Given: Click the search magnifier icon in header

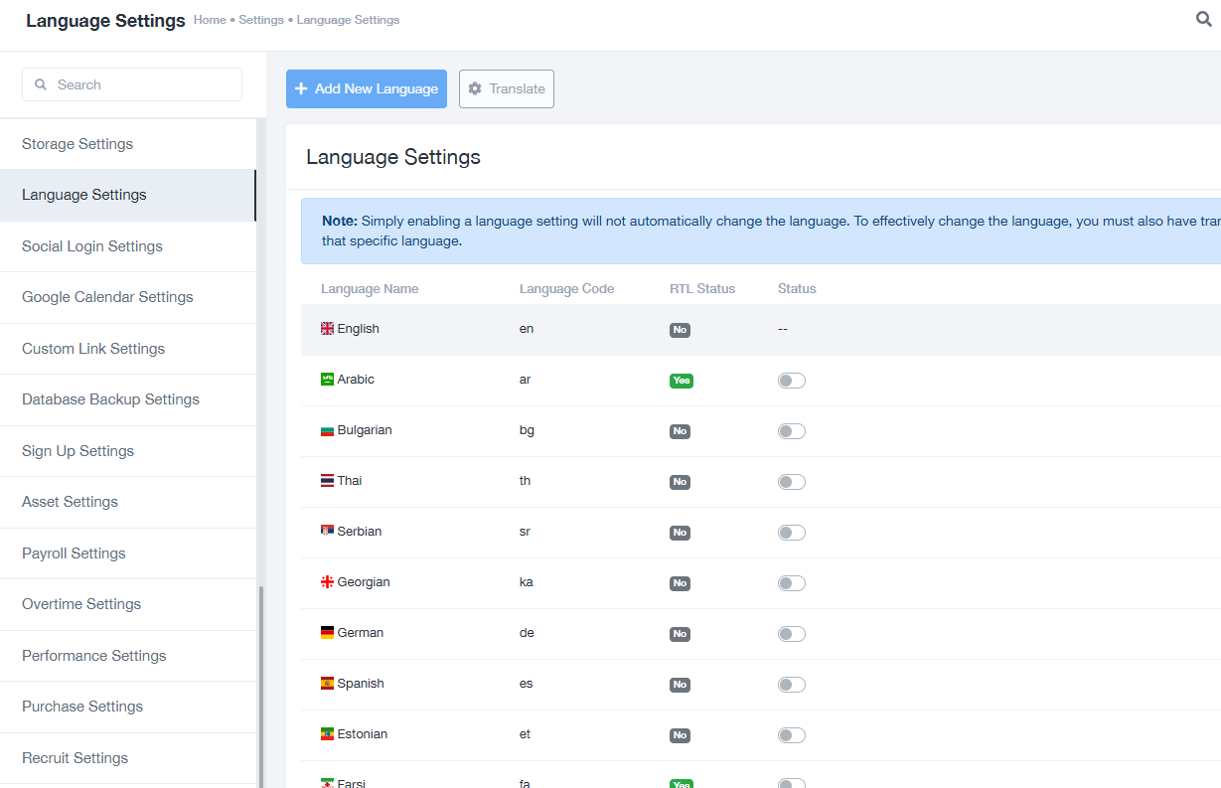Looking at the screenshot, I should 1203,19.
